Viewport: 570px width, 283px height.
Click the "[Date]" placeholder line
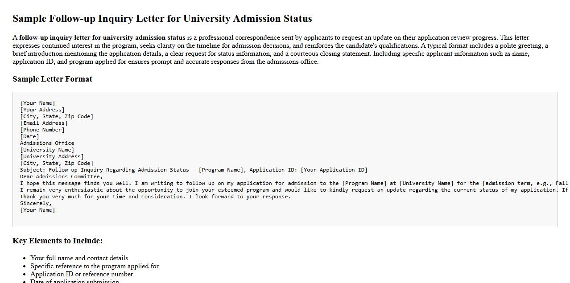[29, 136]
